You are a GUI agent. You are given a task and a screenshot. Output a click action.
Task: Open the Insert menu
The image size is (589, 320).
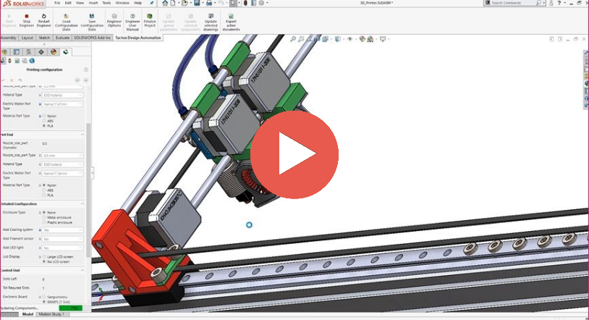point(93,3)
